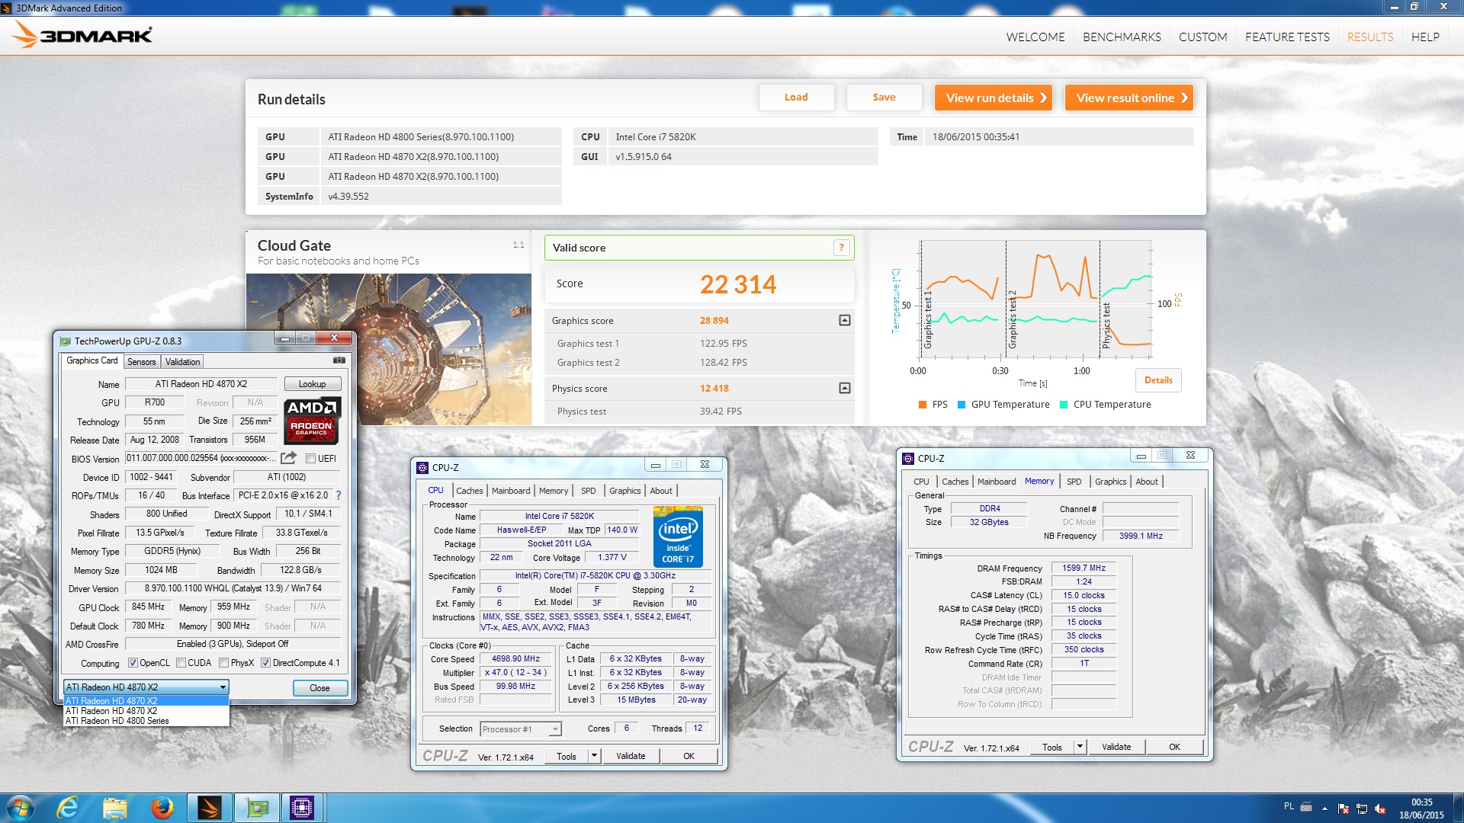The image size is (1464, 823).
Task: Open the Windows Start menu
Action: pos(19,808)
